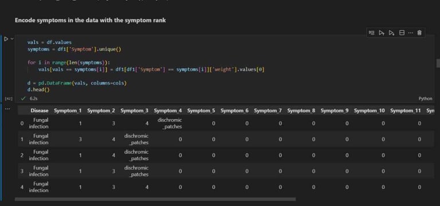Click dischromic_patches cell in row 0
Viewport: 440px width, 206px height.
tap(170, 123)
